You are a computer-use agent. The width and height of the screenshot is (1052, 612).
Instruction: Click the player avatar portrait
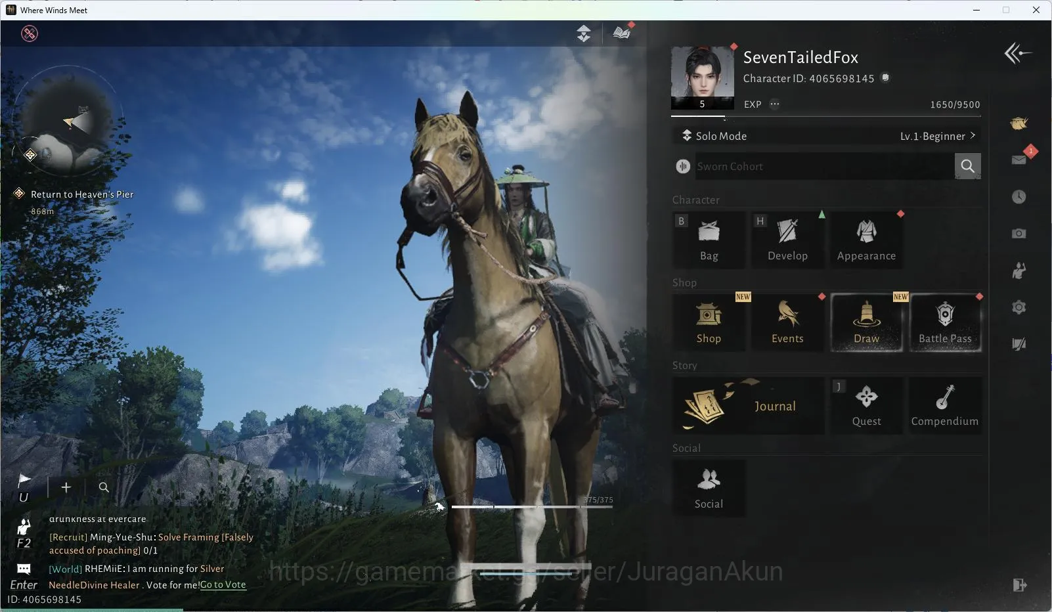(702, 77)
